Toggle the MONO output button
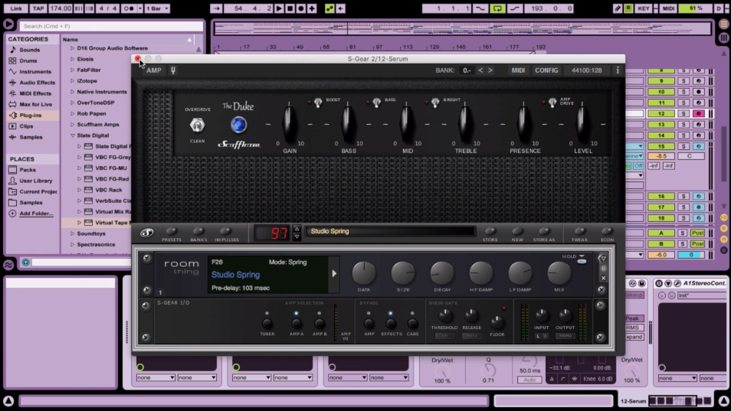The height and width of the screenshot is (411, 731). click(565, 335)
